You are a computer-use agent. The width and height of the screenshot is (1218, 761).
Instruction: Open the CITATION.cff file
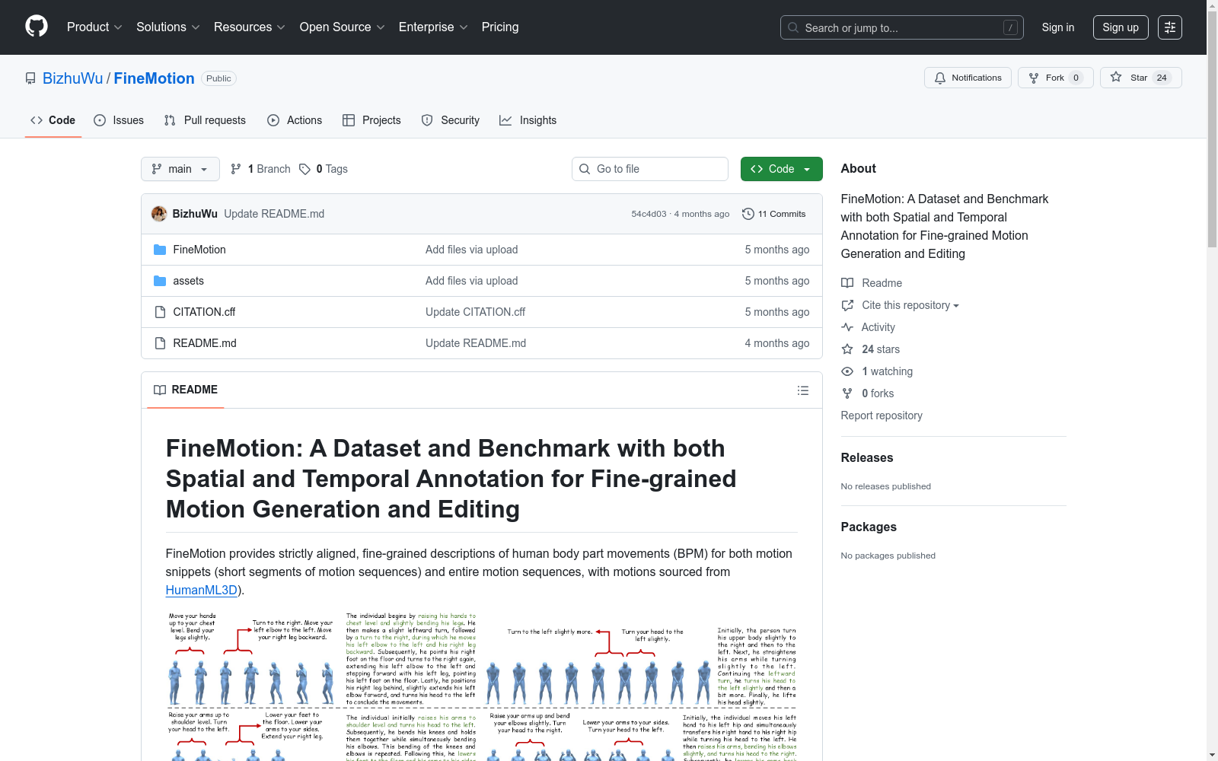(204, 312)
